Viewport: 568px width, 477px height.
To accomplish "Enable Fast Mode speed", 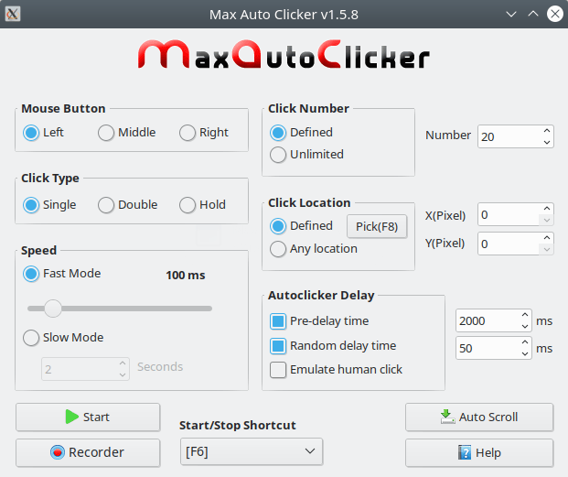I will click(61, 274).
